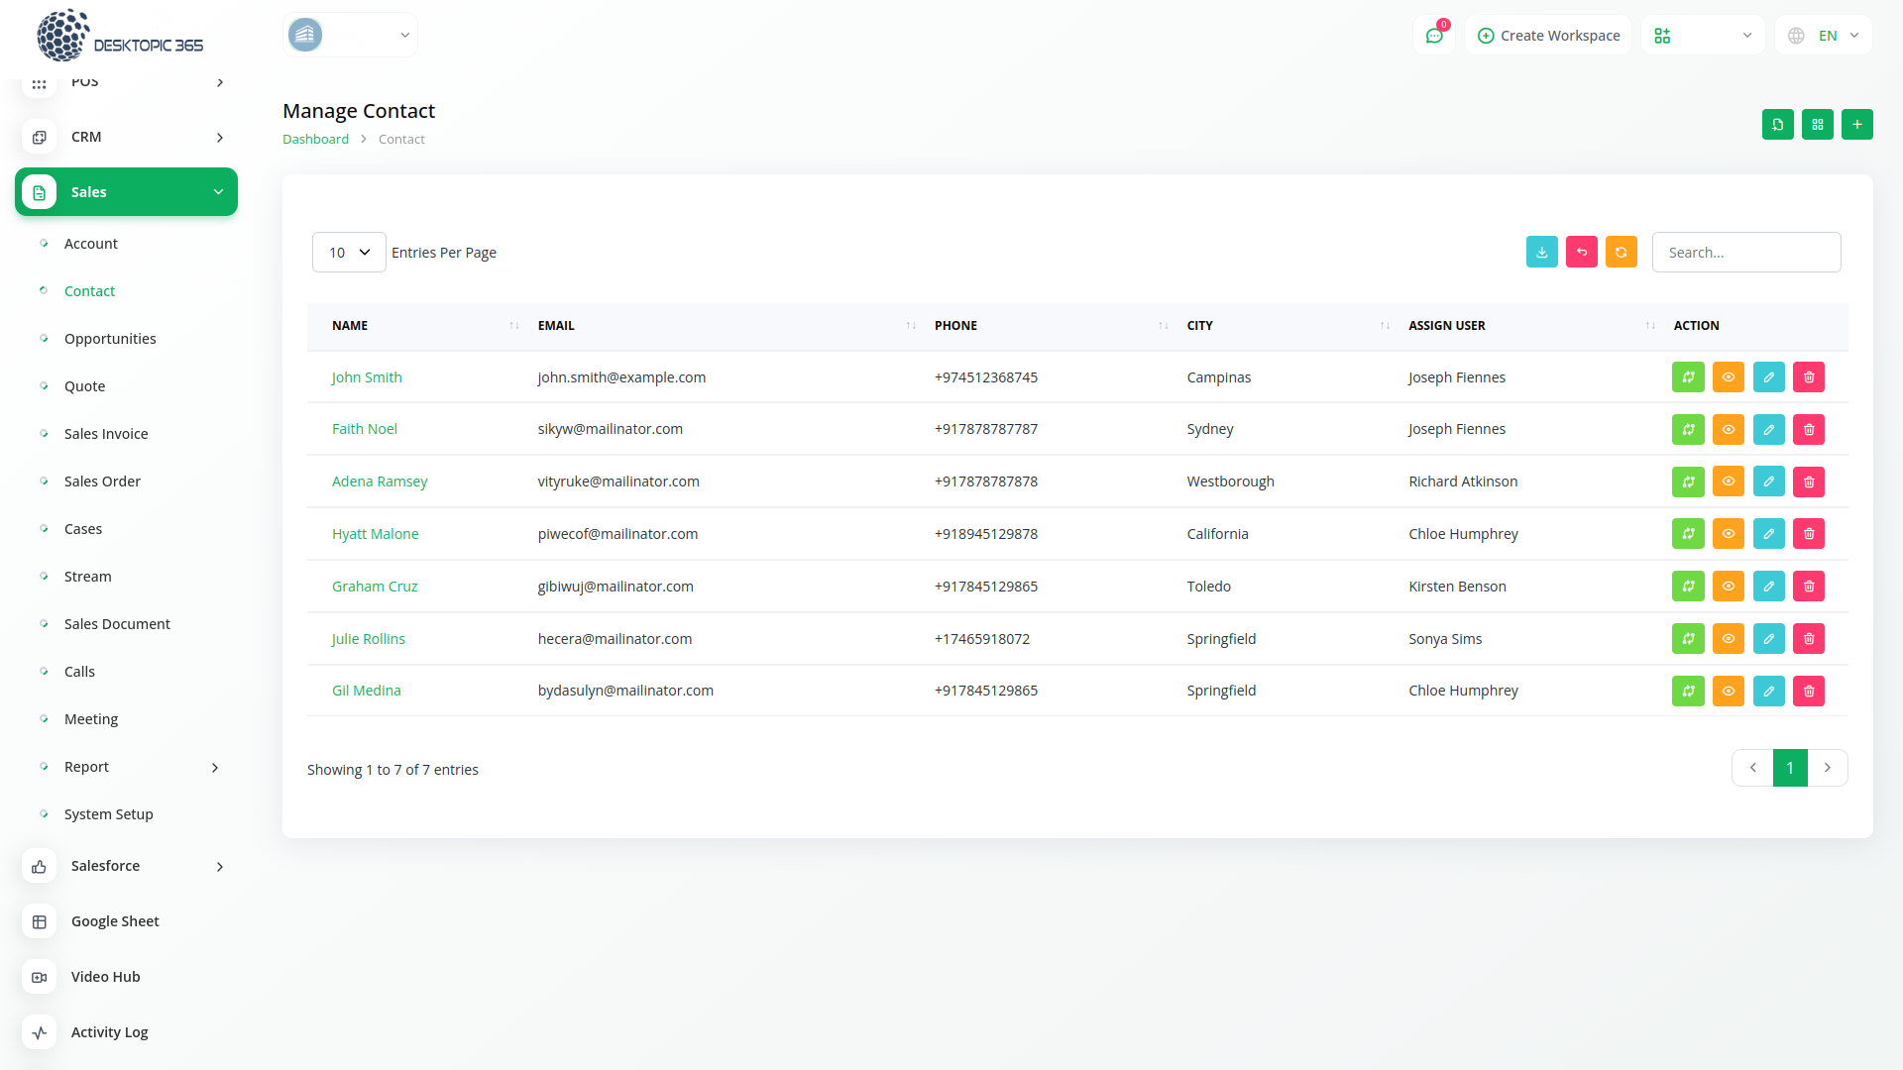Edit John Smith with pencil icon
The image size is (1903, 1070).
pyautogui.click(x=1769, y=377)
